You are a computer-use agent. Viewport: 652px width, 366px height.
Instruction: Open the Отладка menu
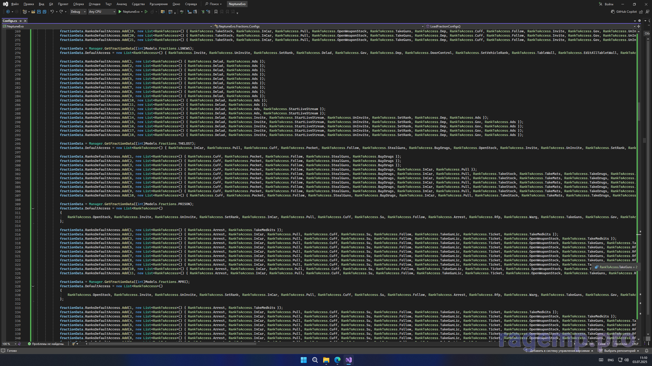(x=94, y=4)
